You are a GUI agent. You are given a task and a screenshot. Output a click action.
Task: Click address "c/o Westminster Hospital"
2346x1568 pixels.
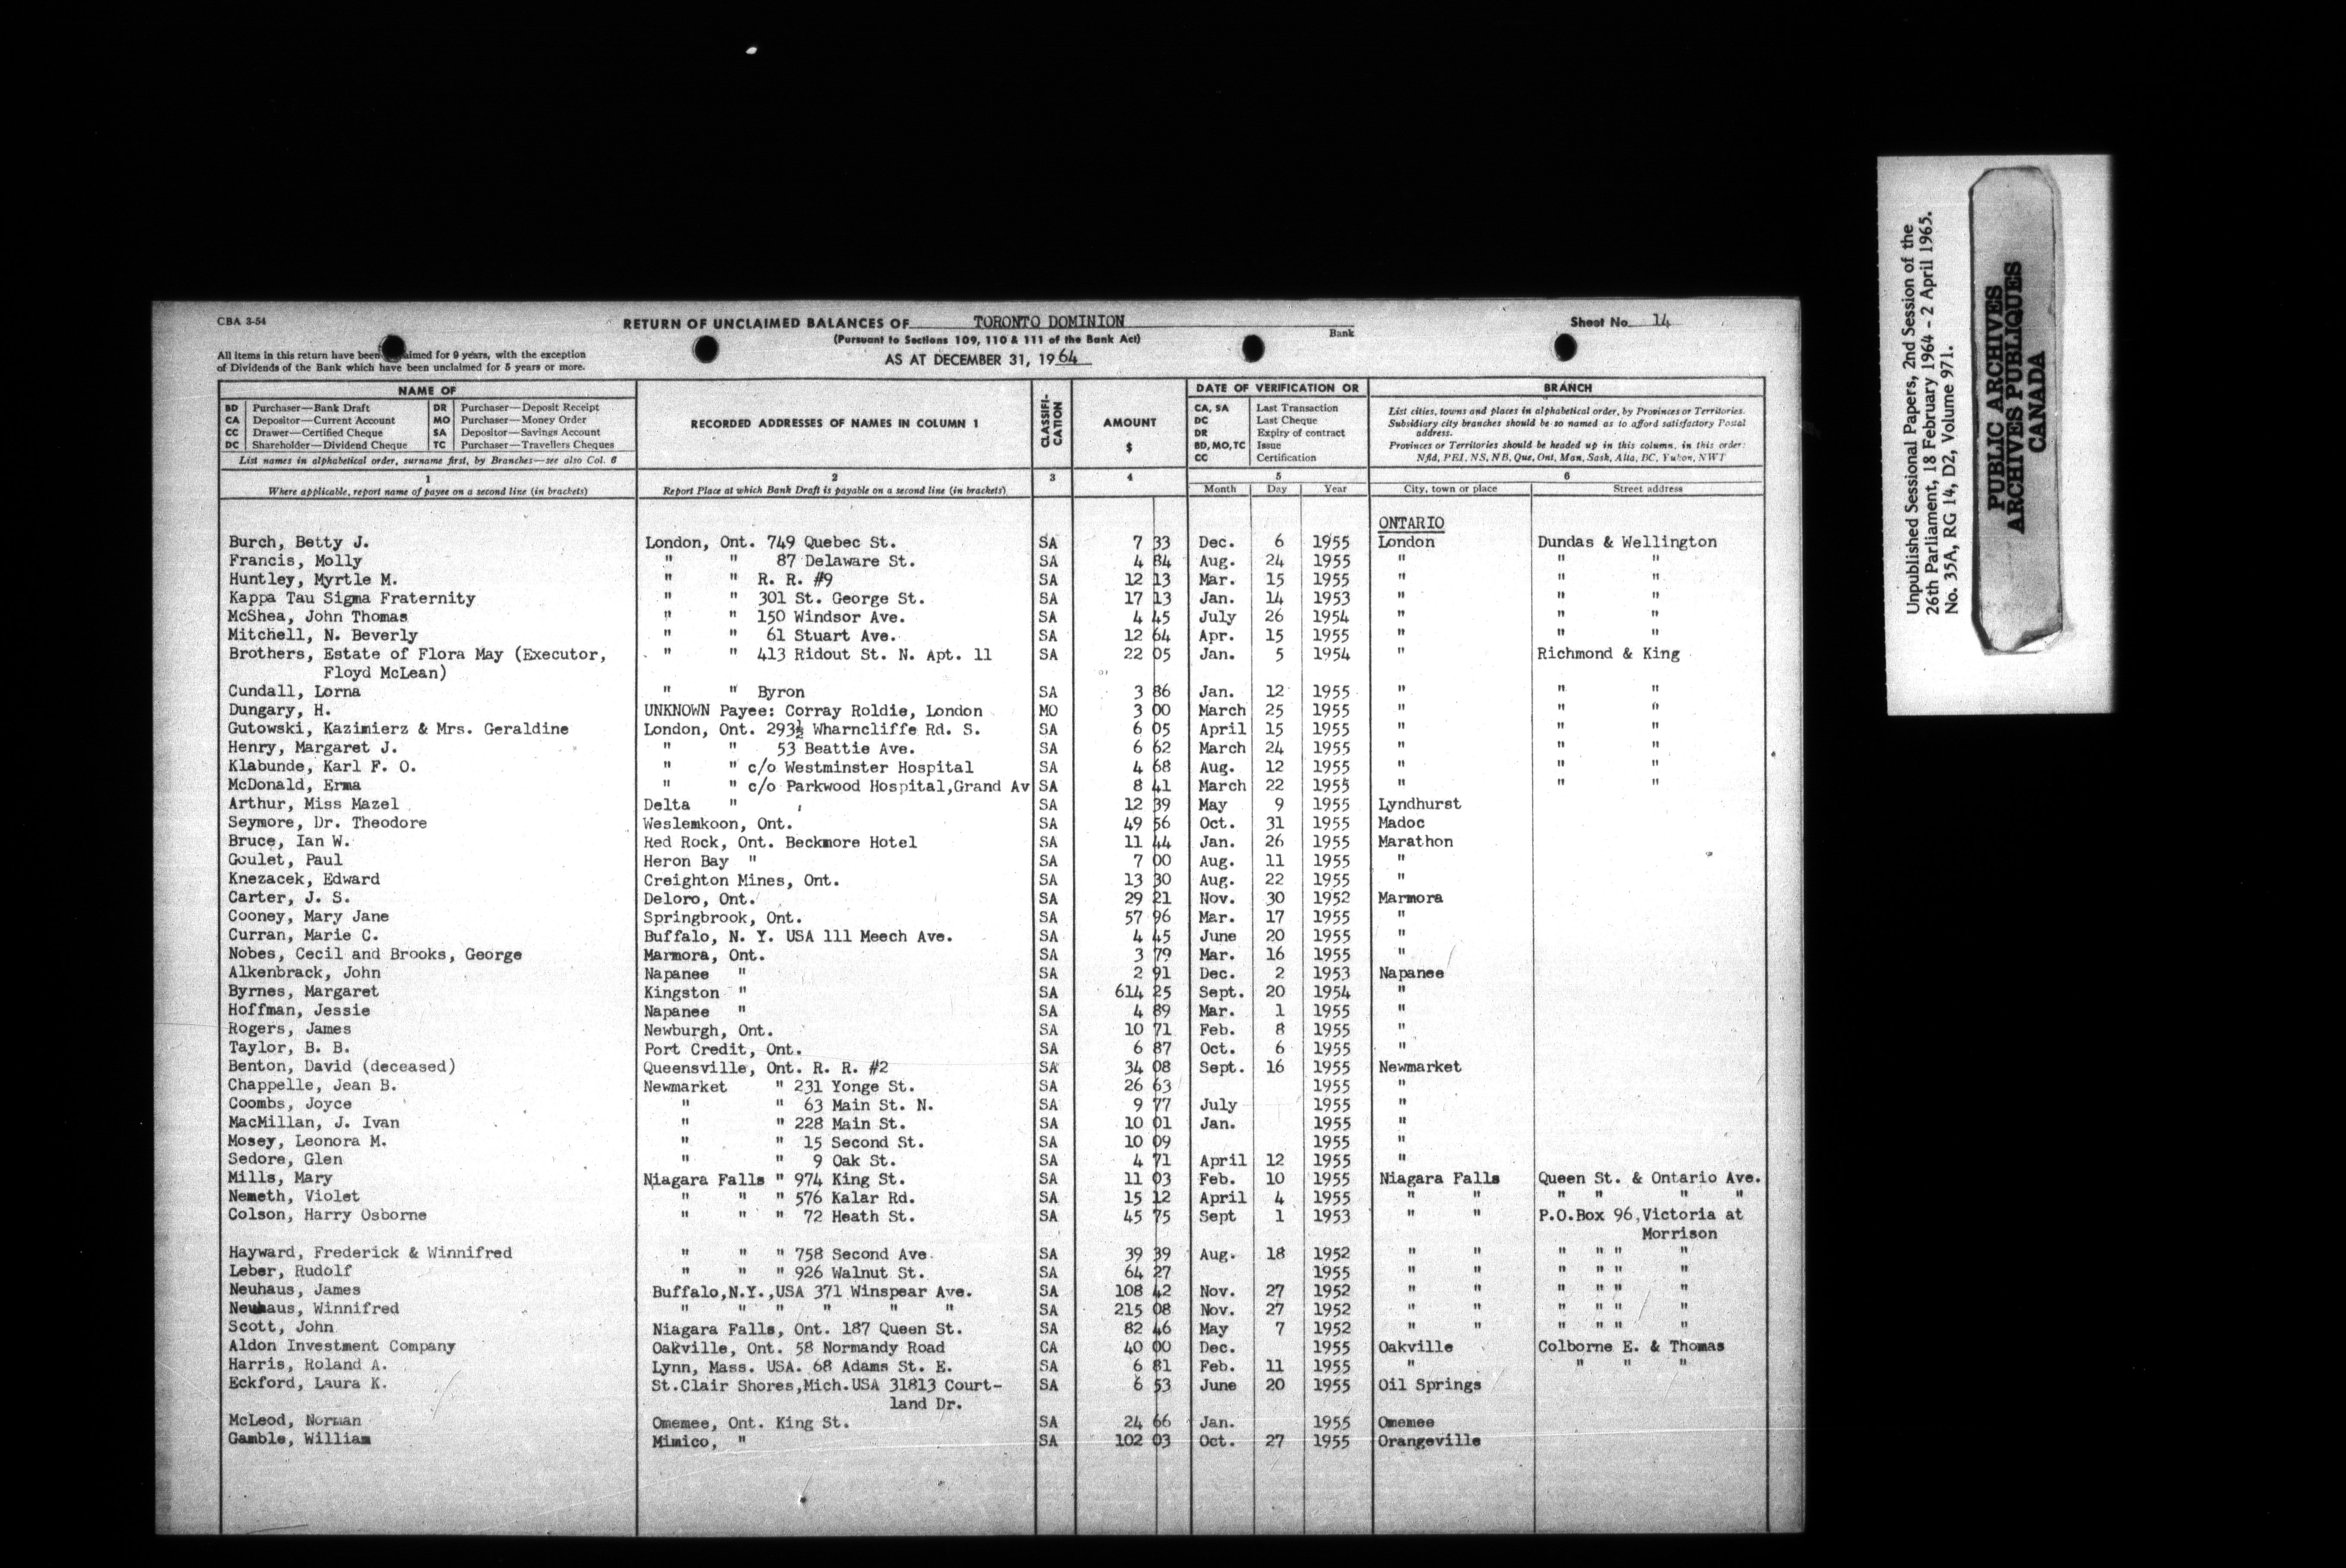click(x=859, y=767)
